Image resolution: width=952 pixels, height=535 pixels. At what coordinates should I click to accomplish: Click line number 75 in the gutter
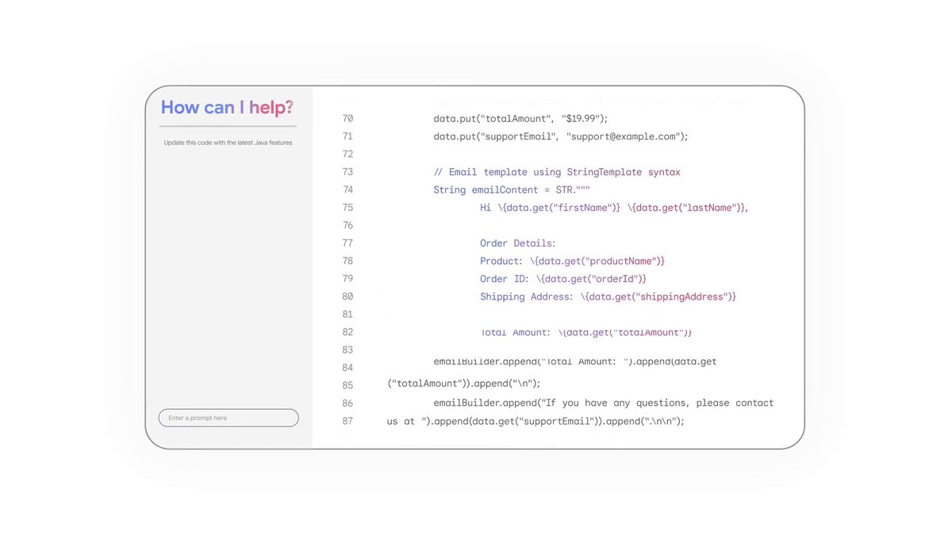click(x=347, y=208)
